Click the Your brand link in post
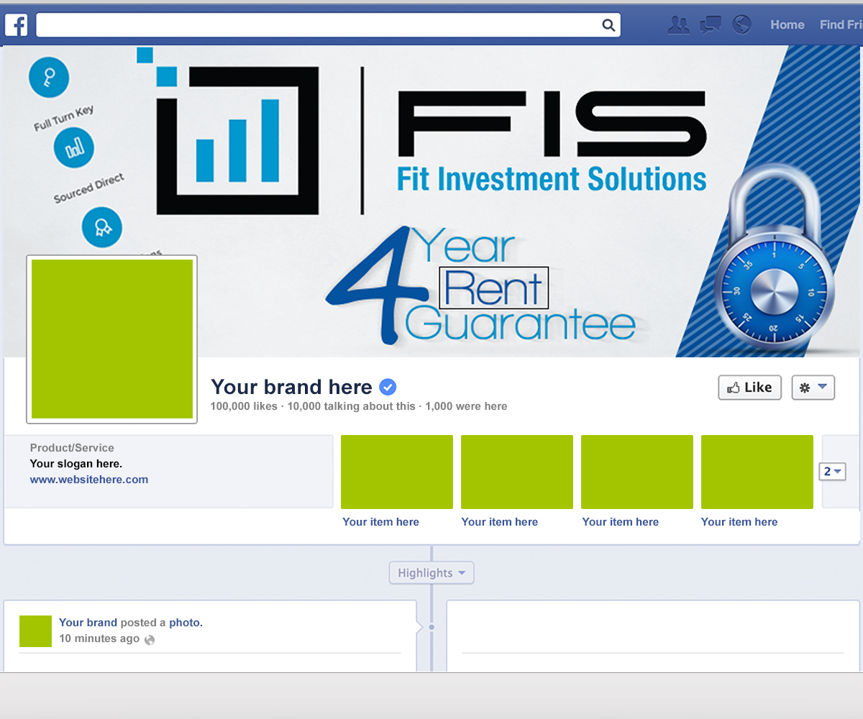Viewport: 863px width, 719px height. click(x=88, y=623)
